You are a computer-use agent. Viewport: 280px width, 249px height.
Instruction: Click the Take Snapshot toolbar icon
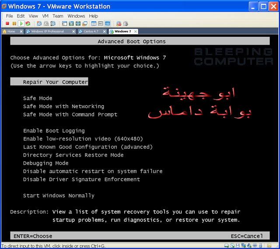tap(39, 24)
